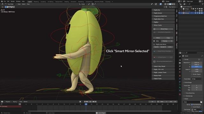Open the Object properties tab icon
This screenshot has width=204, height=114.
[180, 76]
